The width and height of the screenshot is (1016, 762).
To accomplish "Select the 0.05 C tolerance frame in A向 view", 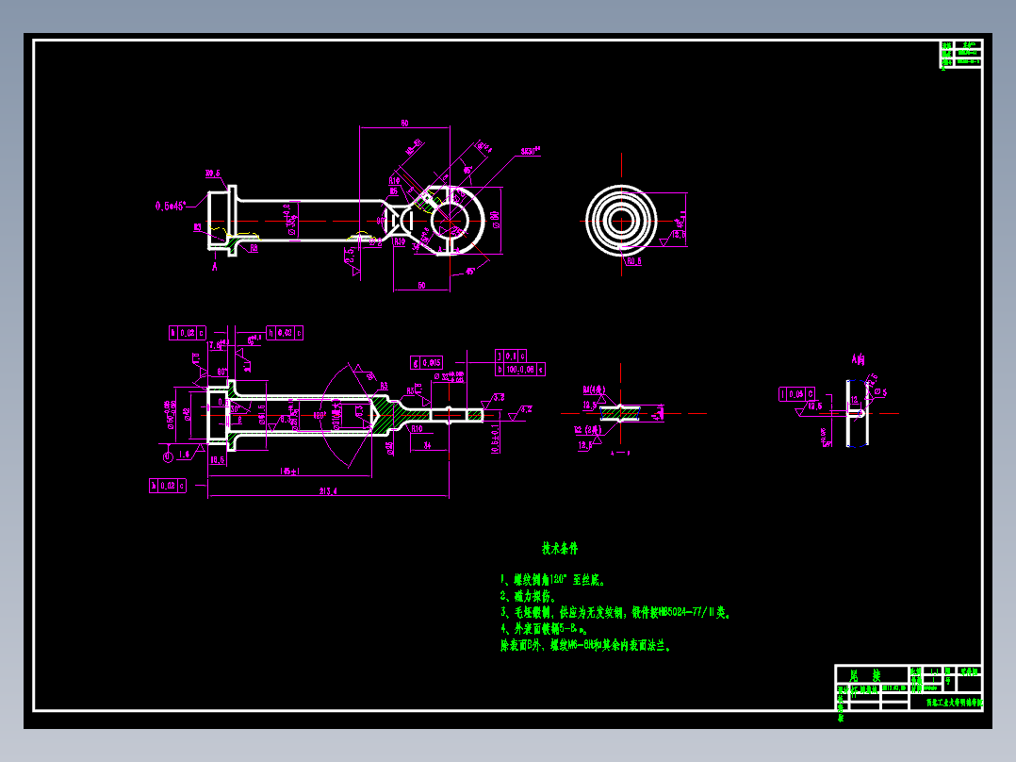I will (797, 394).
